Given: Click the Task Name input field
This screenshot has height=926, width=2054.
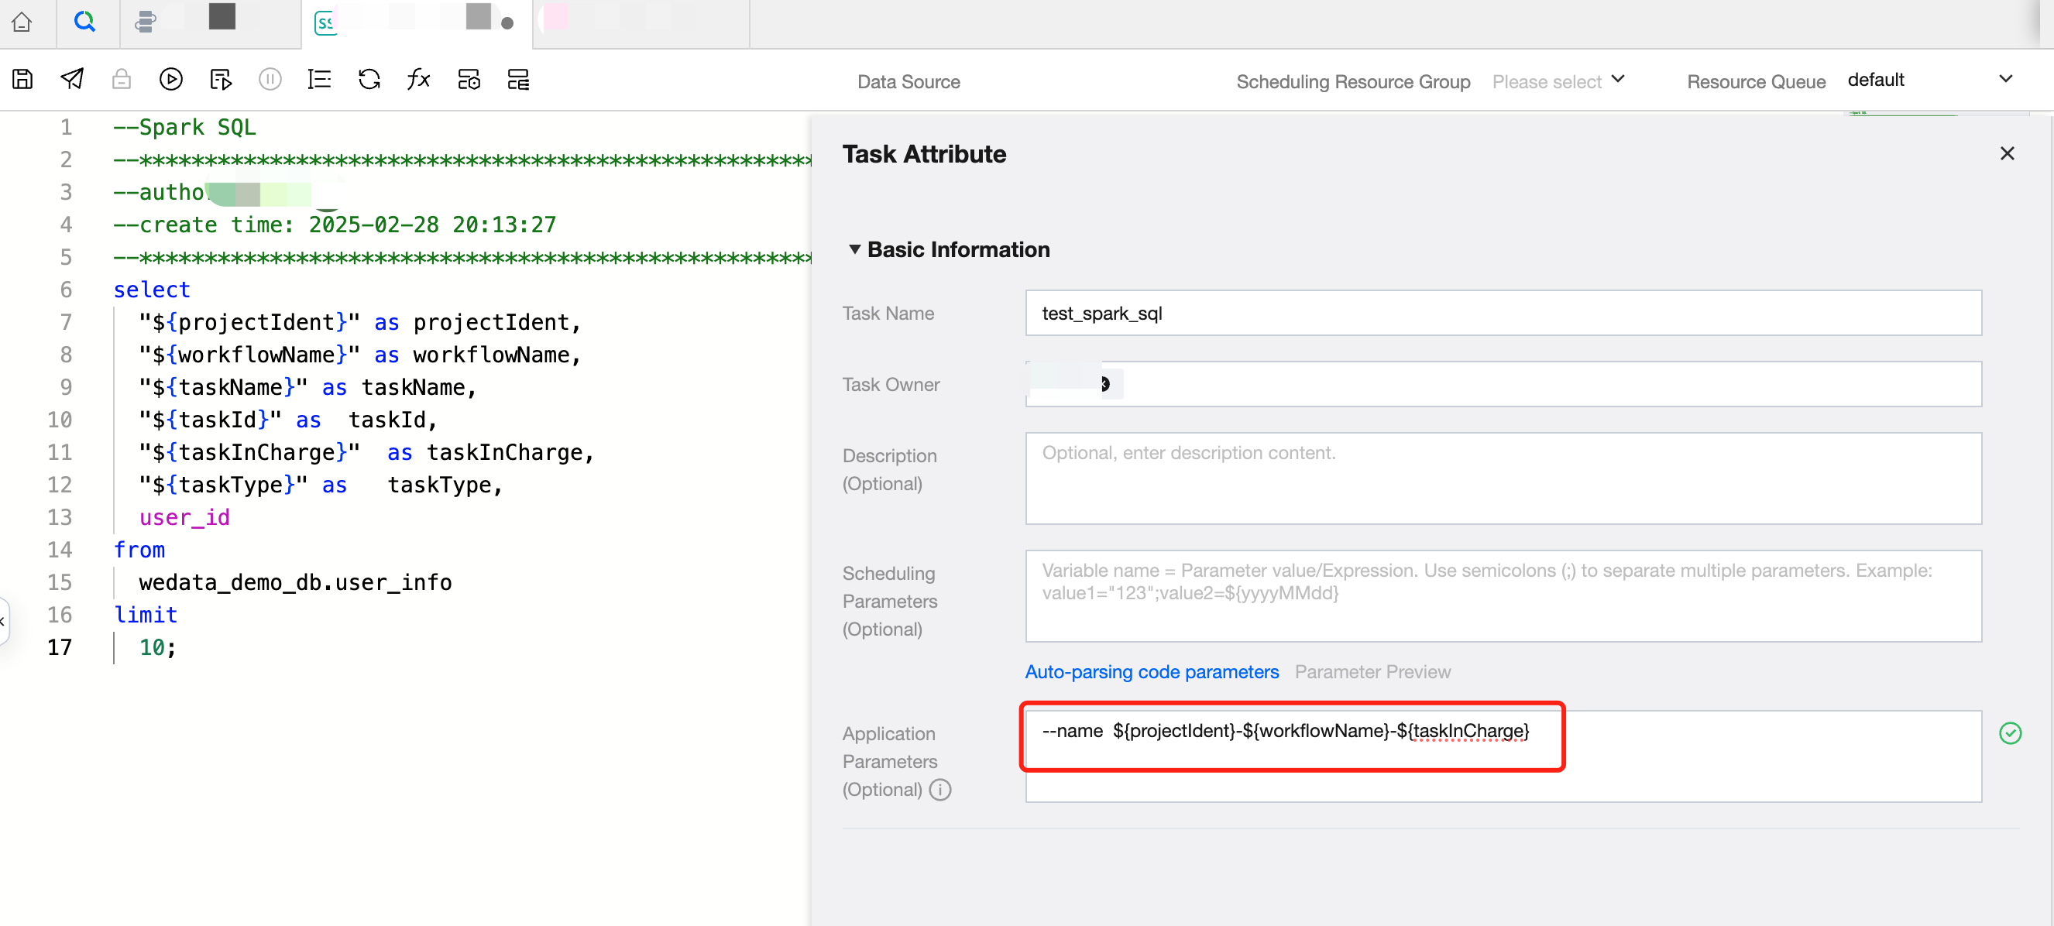Looking at the screenshot, I should tap(1503, 313).
